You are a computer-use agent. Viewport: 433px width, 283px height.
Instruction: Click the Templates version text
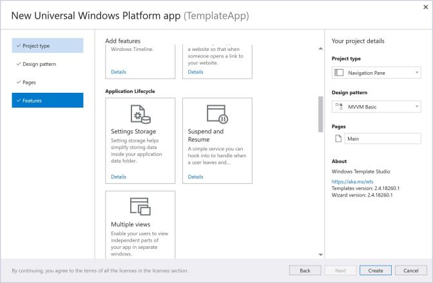[365, 188]
